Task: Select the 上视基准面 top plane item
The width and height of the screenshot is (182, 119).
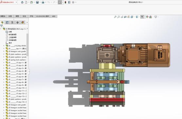Action: [11, 37]
